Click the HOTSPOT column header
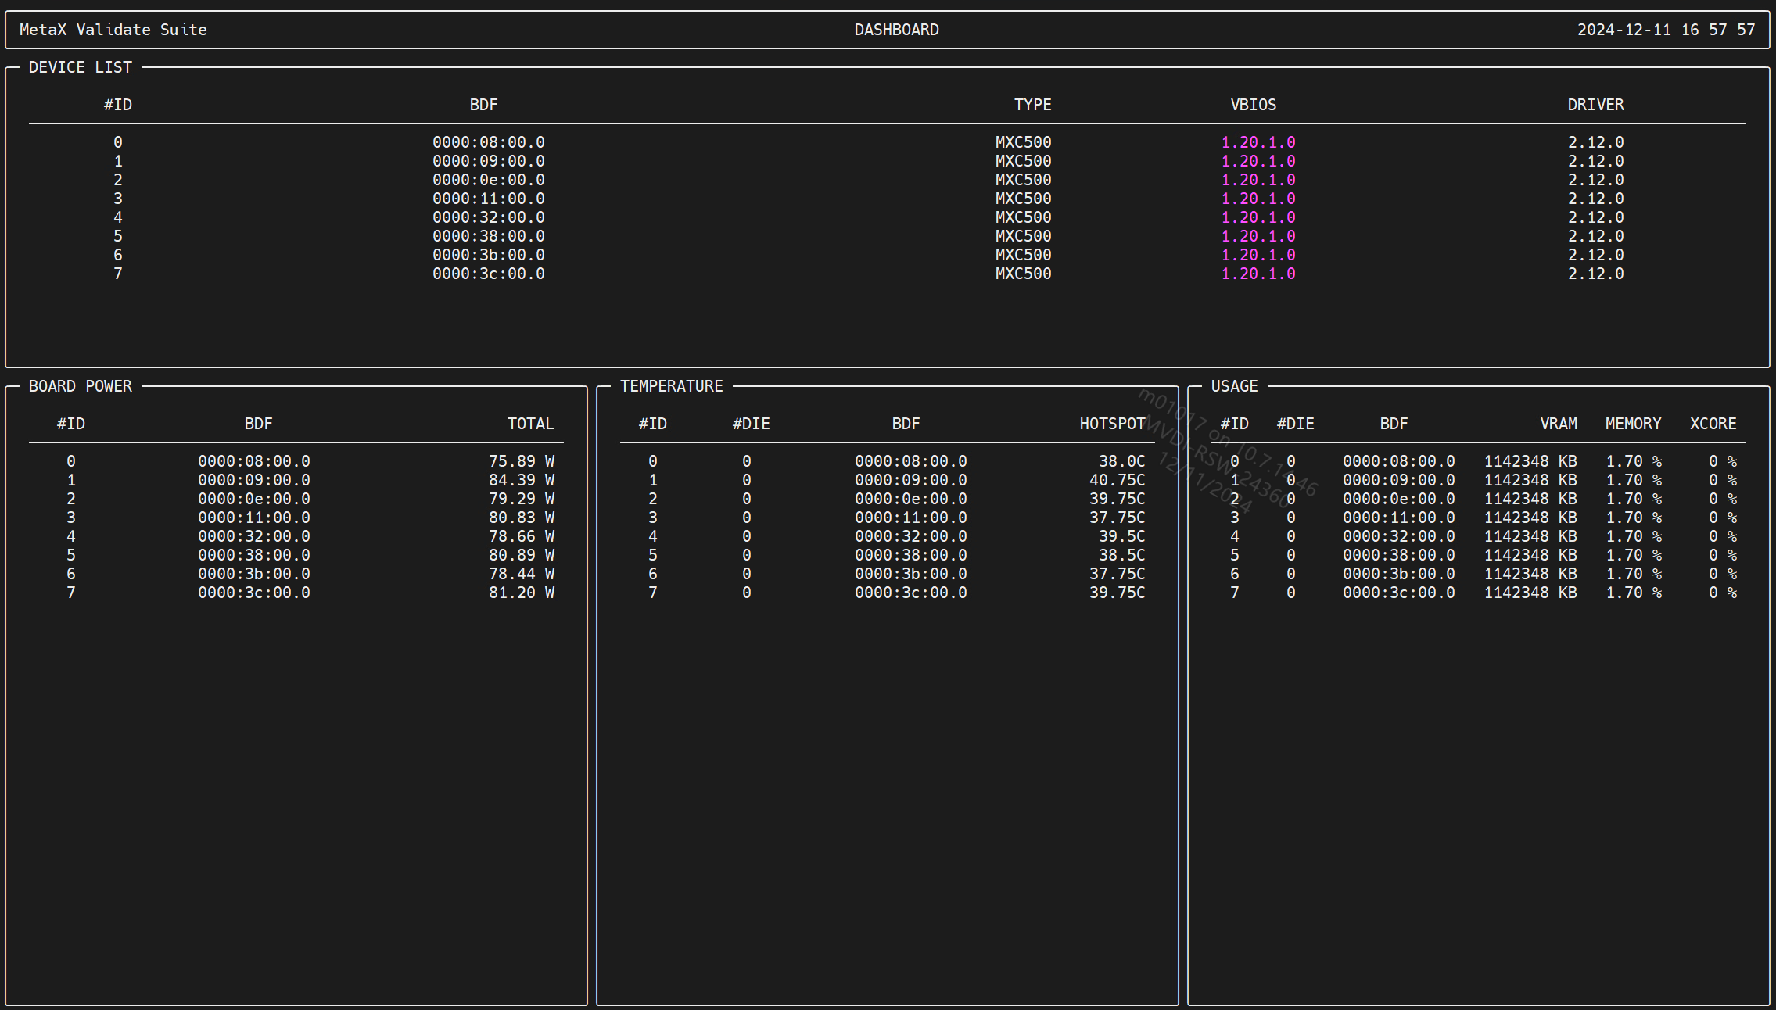The height and width of the screenshot is (1010, 1776). pos(1112,424)
